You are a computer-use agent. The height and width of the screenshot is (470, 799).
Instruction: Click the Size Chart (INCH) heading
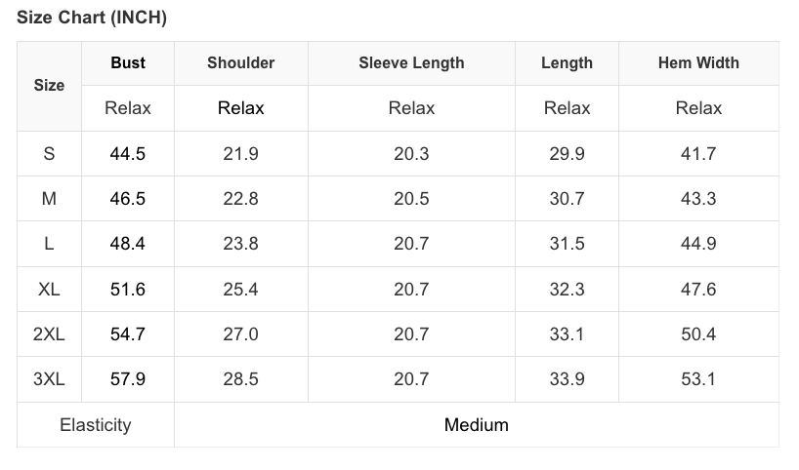[x=92, y=19]
